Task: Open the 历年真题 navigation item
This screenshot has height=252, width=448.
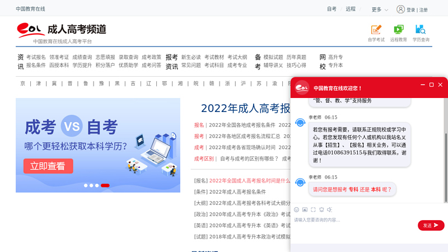Action: pyautogui.click(x=296, y=57)
